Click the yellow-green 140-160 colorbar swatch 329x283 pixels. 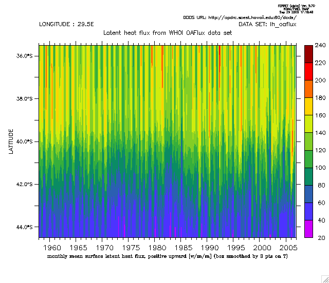point(308,124)
